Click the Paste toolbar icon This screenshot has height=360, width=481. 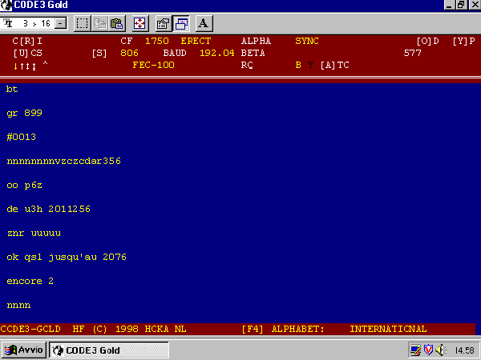[117, 23]
